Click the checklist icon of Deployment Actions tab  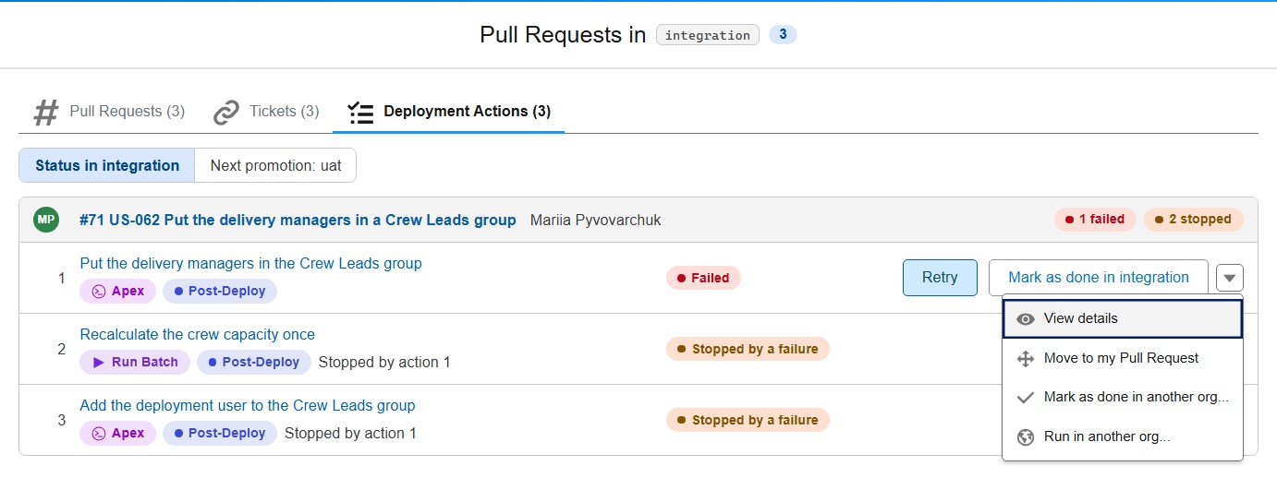point(360,113)
